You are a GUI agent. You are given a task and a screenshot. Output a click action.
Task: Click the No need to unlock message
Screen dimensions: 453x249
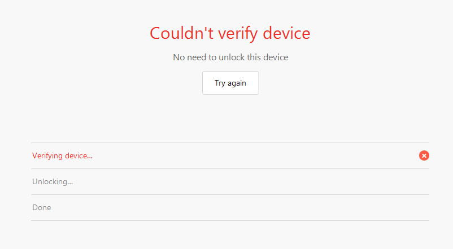click(x=230, y=57)
